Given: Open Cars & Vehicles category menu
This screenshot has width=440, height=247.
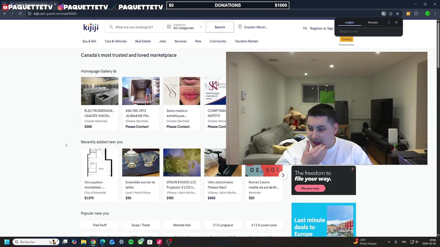Looking at the screenshot, I should tap(115, 41).
